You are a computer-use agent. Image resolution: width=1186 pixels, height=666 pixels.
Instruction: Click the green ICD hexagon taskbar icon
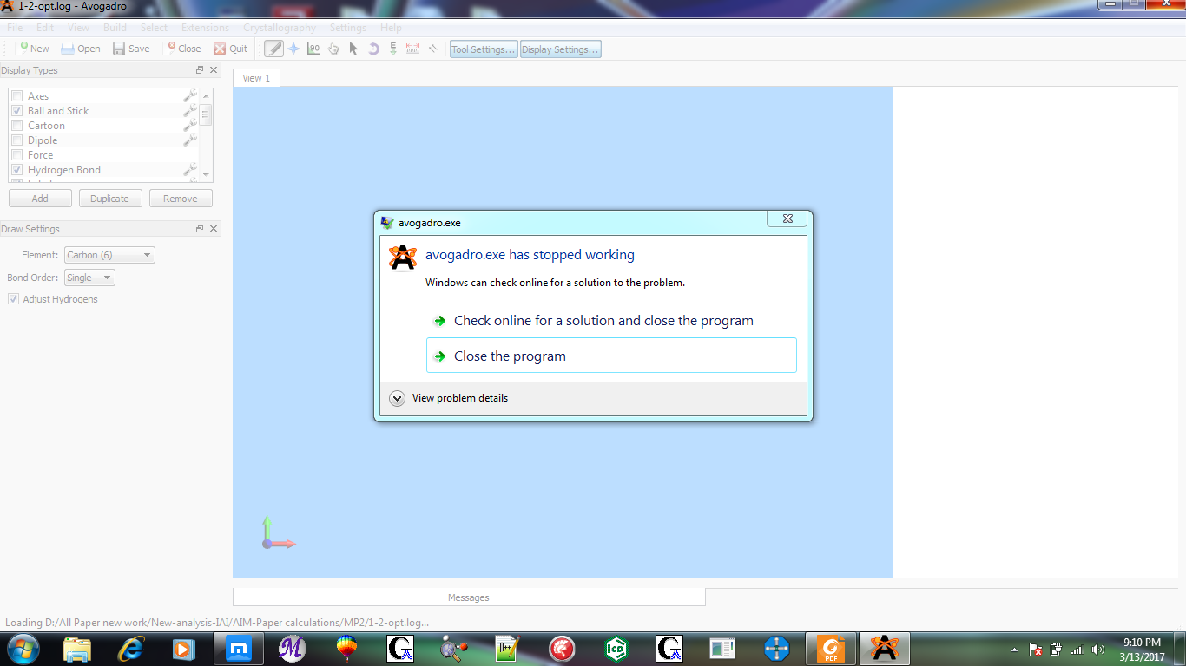(616, 648)
